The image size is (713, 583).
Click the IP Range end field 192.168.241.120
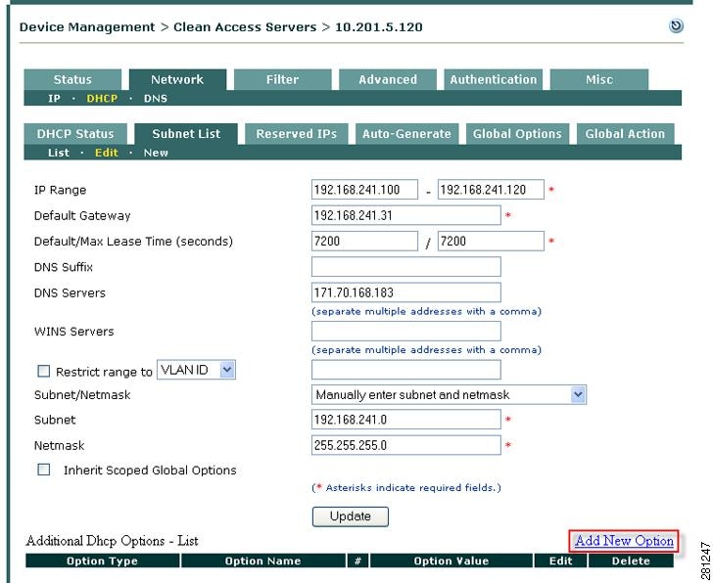491,190
